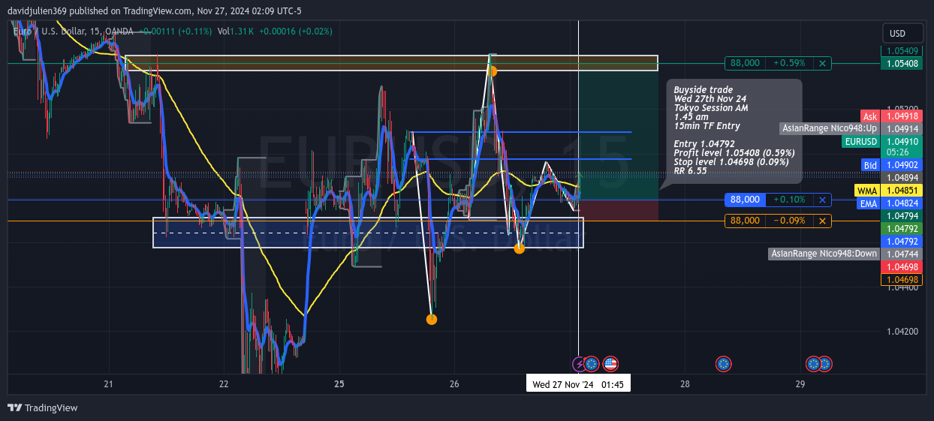Select the EMA indicator label

click(869, 203)
